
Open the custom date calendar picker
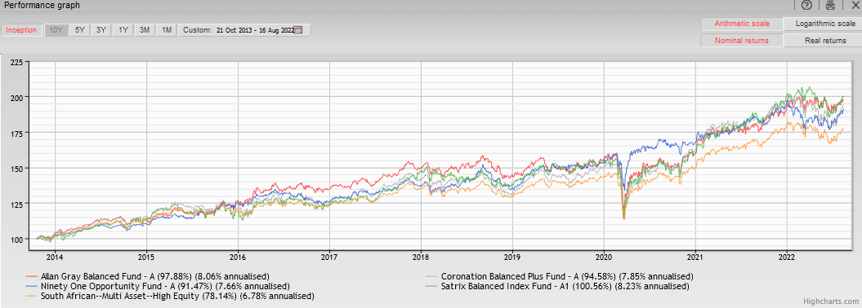click(x=298, y=29)
